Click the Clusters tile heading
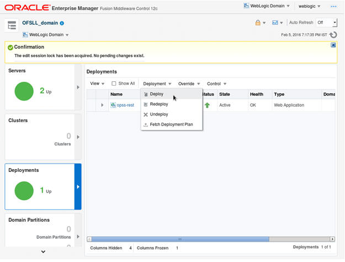The height and width of the screenshot is (262, 345). (x=18, y=120)
